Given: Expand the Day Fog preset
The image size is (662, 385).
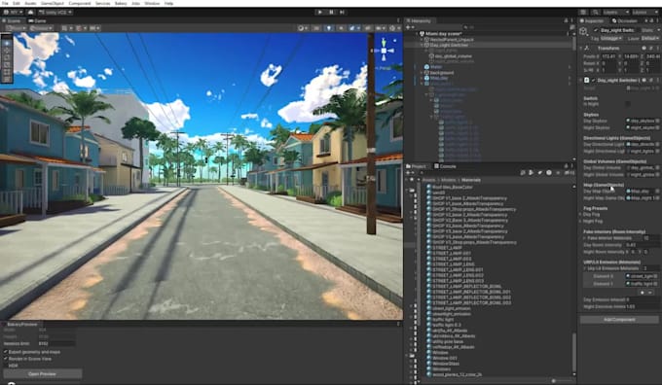Looking at the screenshot, I should coord(581,214).
